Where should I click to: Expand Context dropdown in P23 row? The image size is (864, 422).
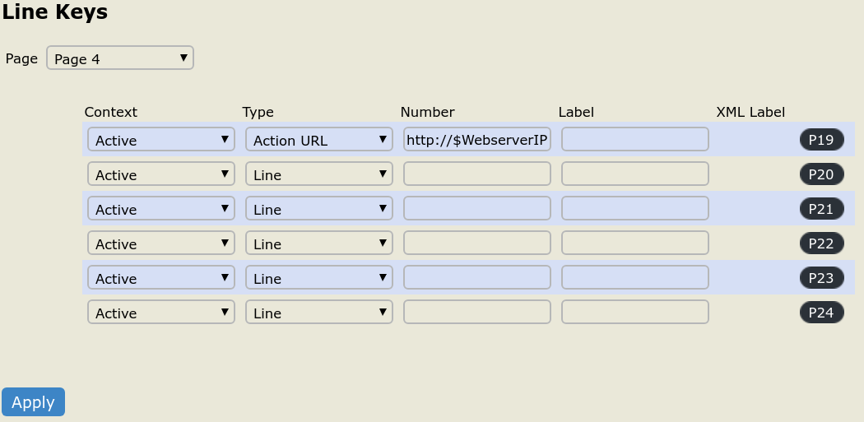click(160, 278)
